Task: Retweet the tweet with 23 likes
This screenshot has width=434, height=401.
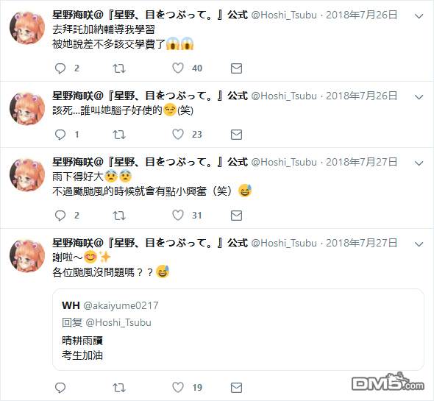Action: [x=119, y=135]
